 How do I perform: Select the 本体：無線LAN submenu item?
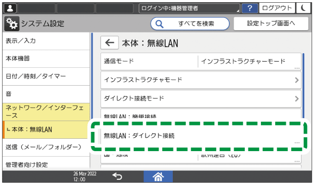(46, 130)
